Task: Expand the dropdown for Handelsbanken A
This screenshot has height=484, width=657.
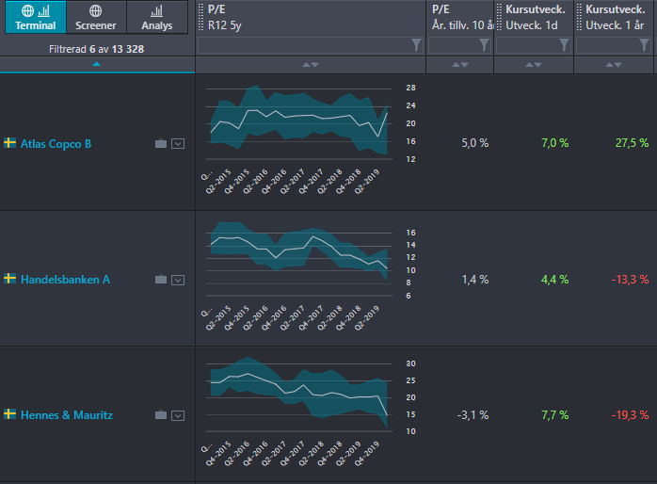Action: point(178,280)
